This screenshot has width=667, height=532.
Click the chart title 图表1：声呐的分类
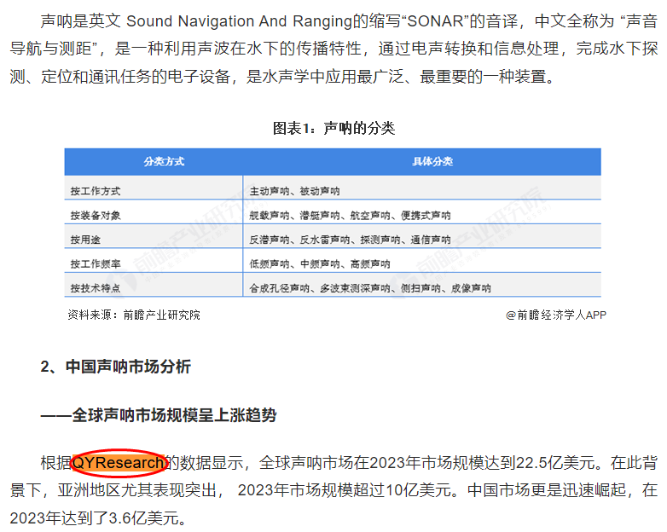333,128
